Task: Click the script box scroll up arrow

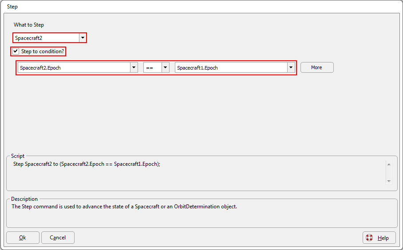Action: [389, 164]
